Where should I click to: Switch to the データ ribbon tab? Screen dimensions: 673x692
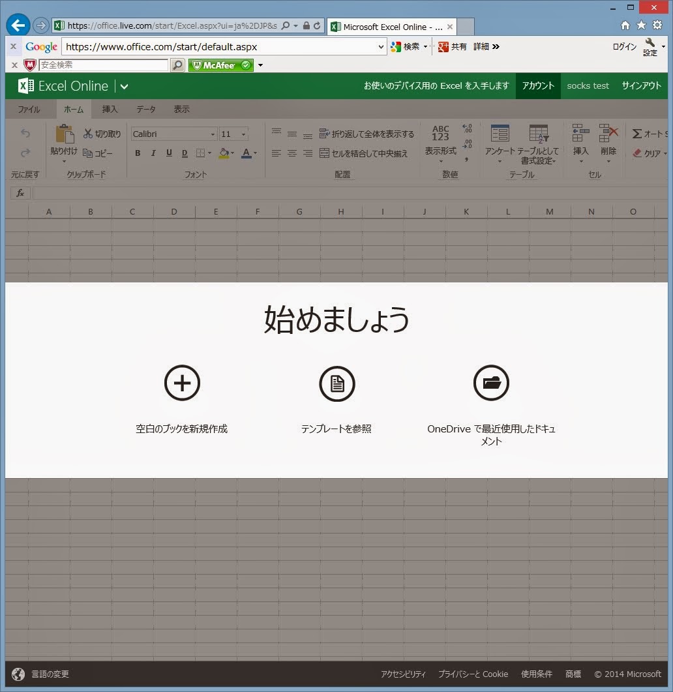[x=145, y=109]
